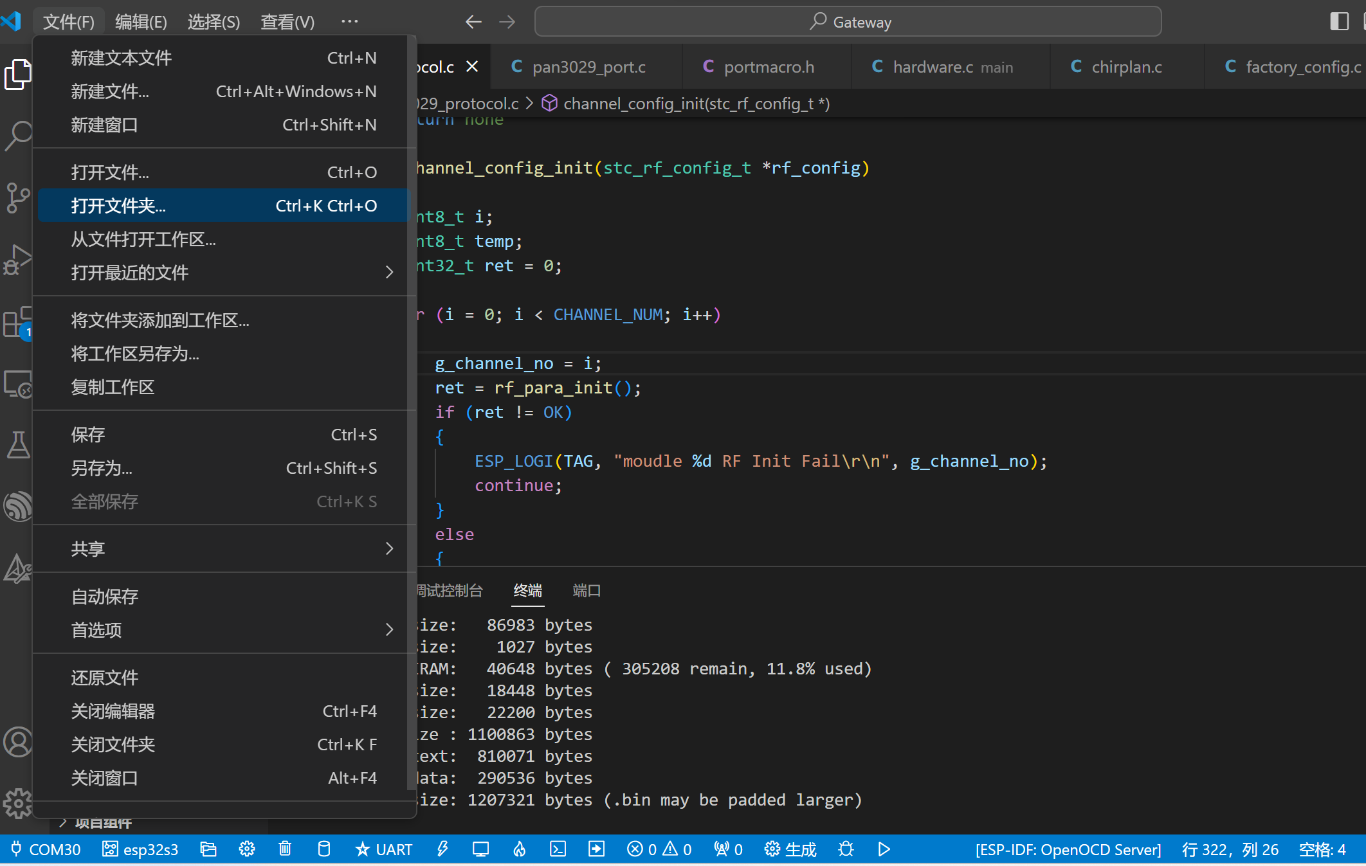Click the monitor device icon

click(480, 849)
